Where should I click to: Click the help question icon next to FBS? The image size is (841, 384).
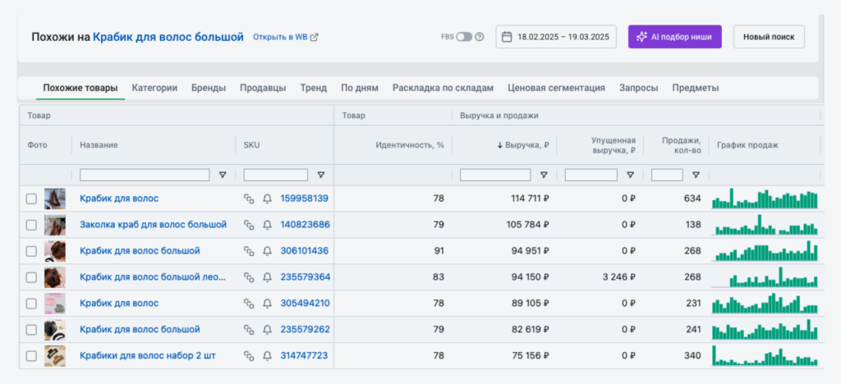click(x=480, y=37)
